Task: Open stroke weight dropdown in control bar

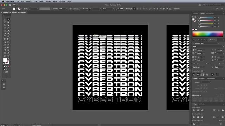Action: pyautogui.click(x=38, y=9)
